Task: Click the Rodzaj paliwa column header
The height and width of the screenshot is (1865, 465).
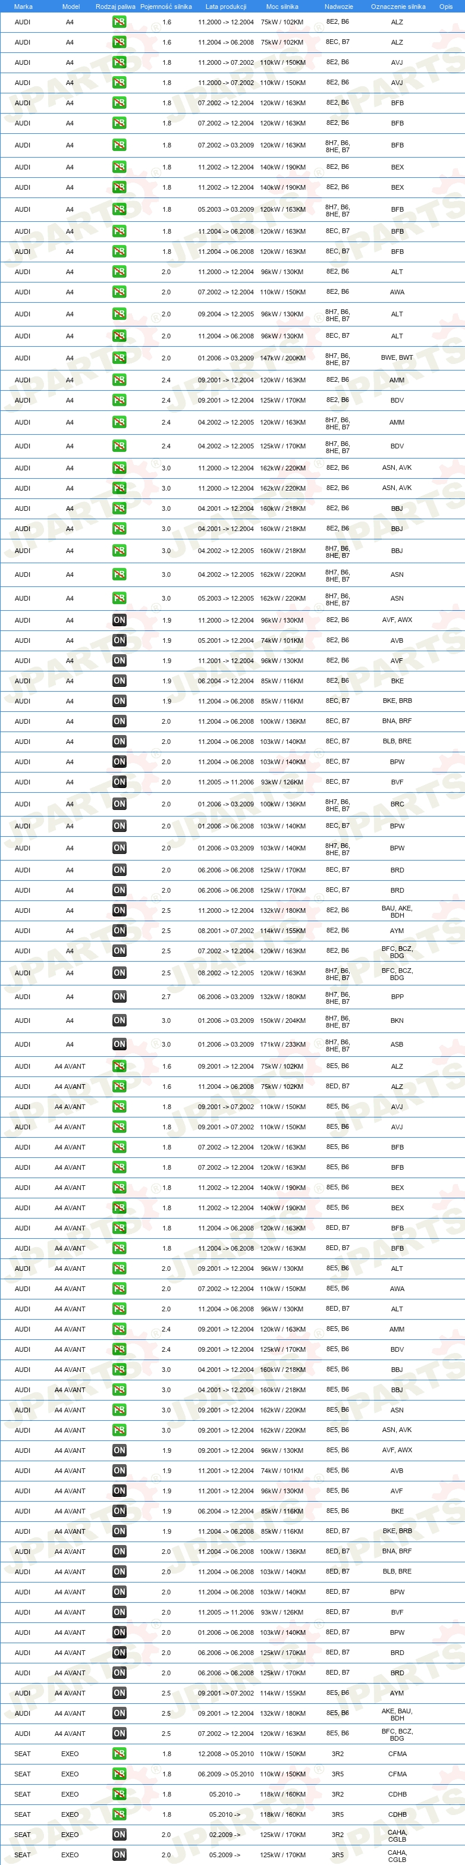Action: click(x=116, y=7)
